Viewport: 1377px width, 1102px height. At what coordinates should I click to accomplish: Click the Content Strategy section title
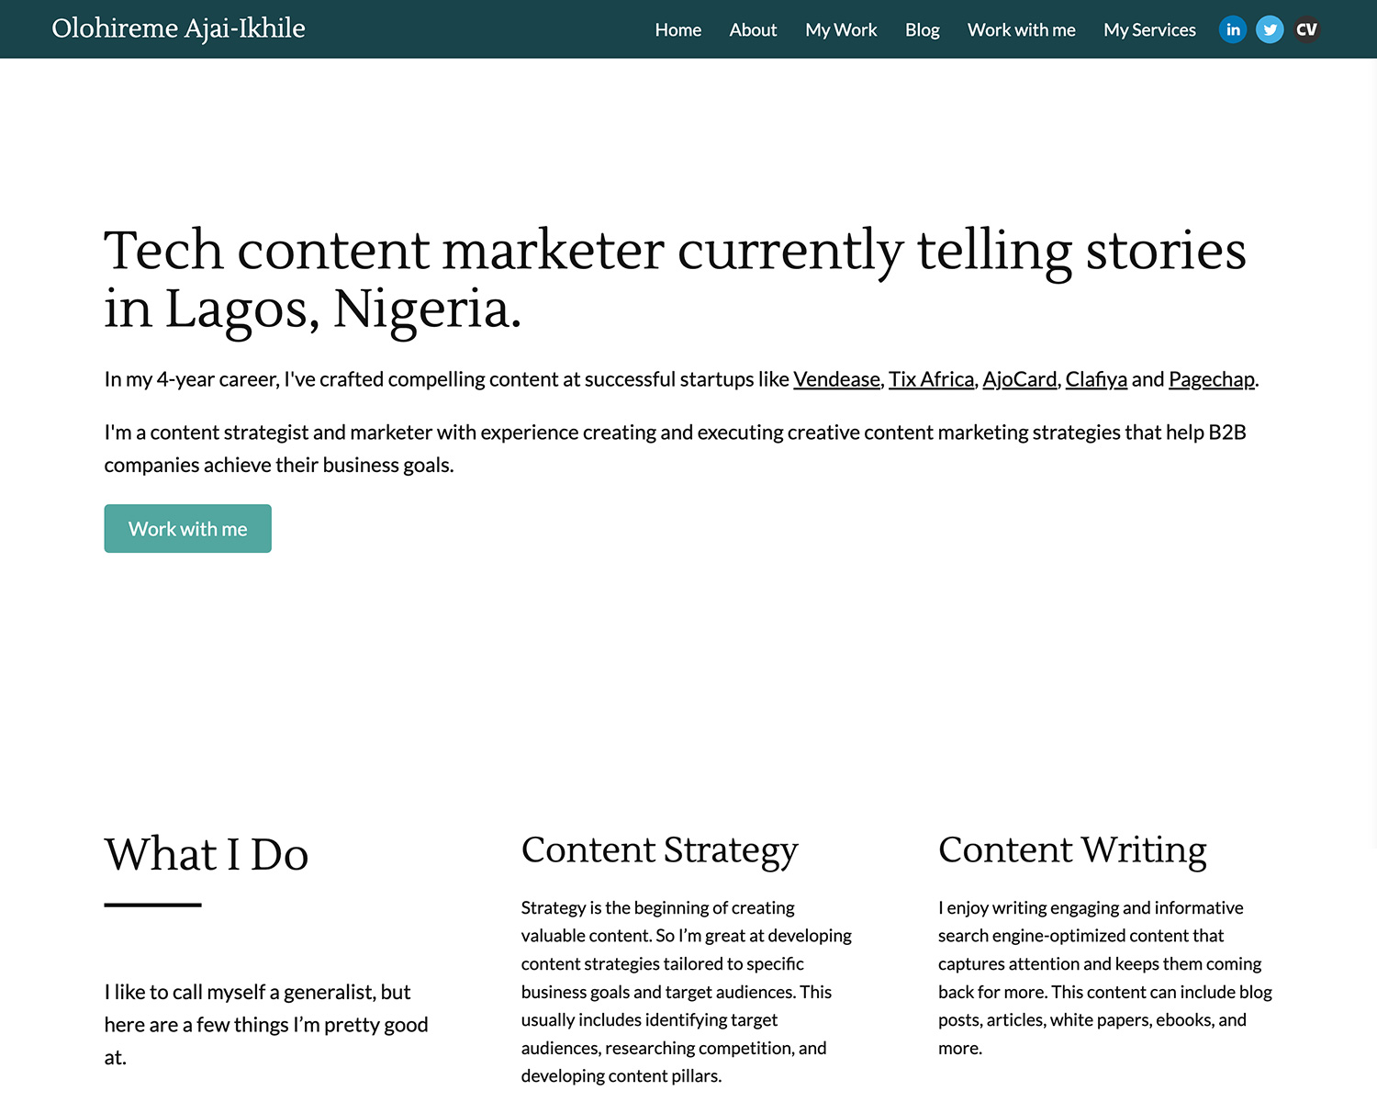tap(659, 850)
